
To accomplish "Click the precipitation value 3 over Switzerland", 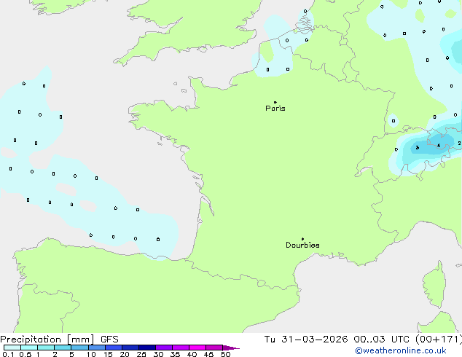I will (x=417, y=148).
